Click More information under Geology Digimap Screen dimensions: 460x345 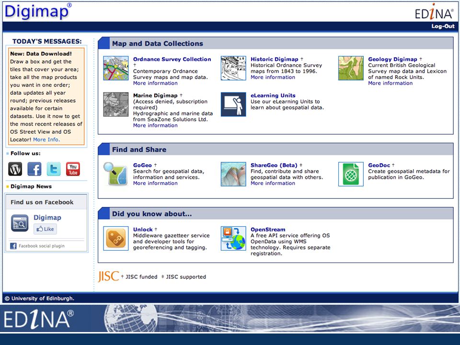coord(391,83)
